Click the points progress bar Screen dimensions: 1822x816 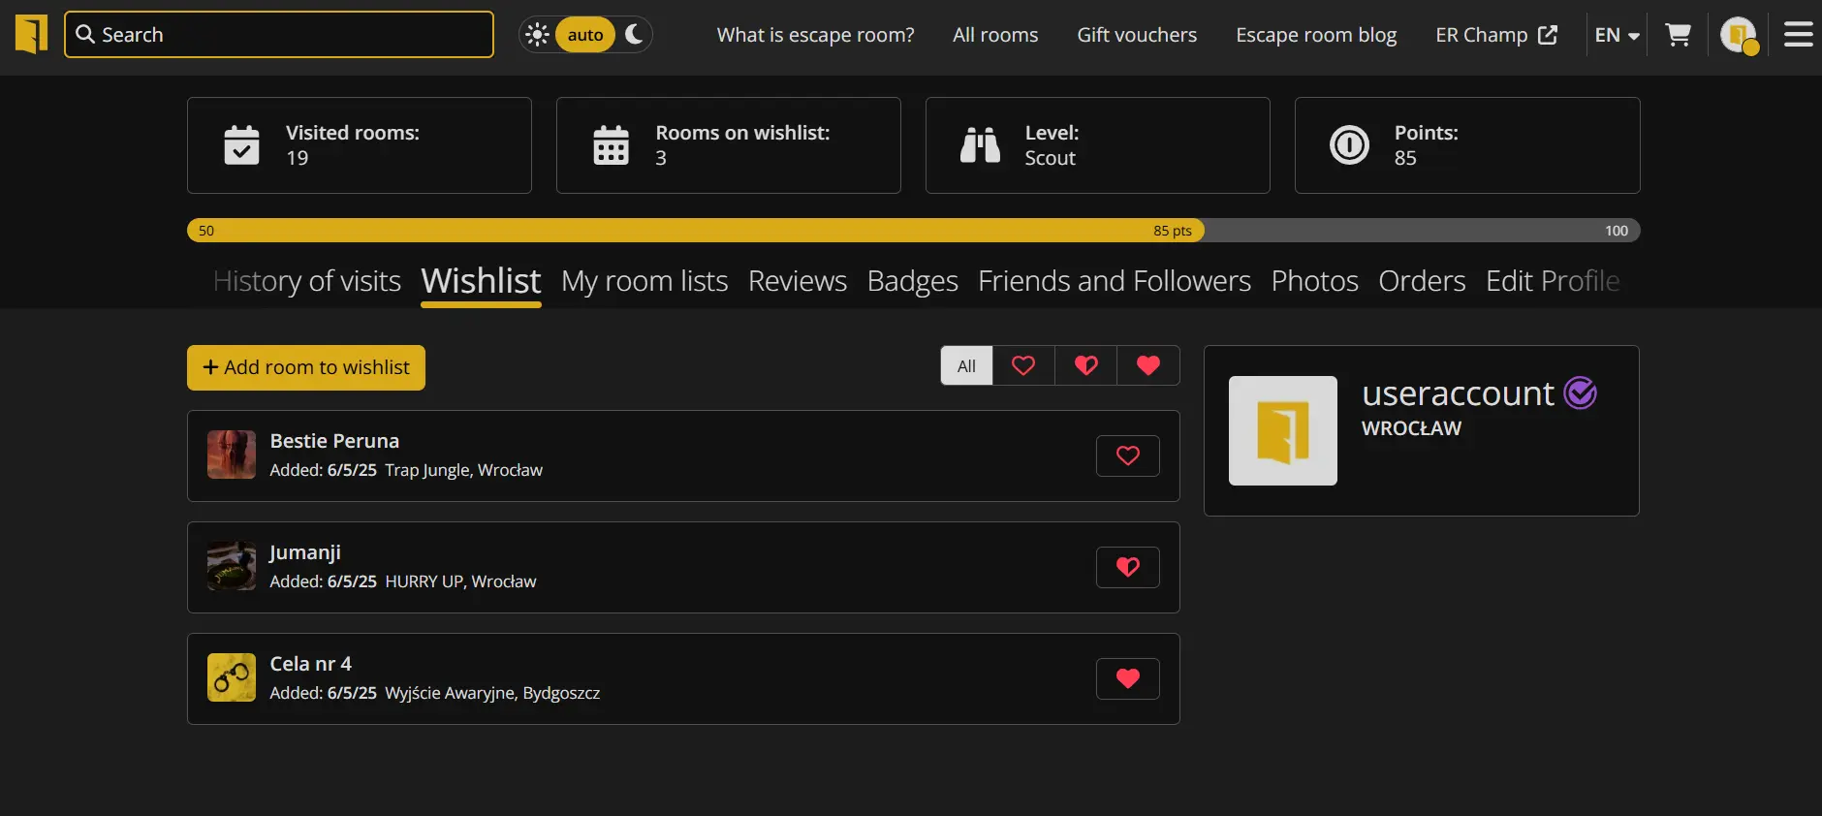[x=913, y=231]
